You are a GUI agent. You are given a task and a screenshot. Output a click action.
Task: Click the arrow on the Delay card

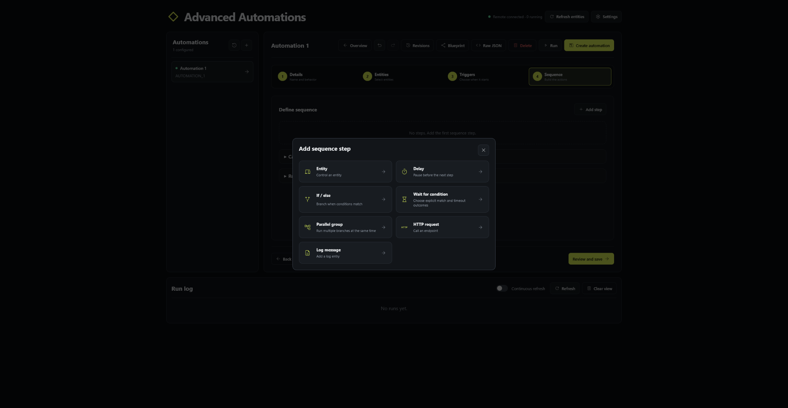(480, 172)
